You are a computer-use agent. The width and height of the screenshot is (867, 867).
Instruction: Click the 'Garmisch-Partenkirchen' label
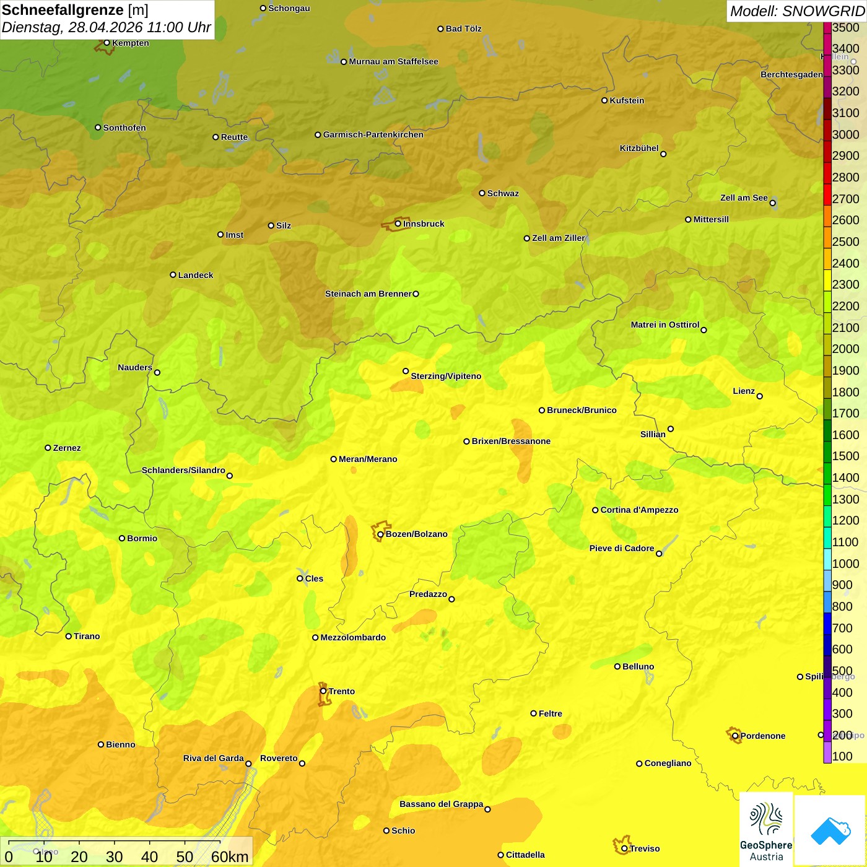[x=373, y=134]
